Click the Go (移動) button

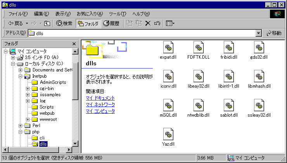pyautogui.click(x=274, y=33)
